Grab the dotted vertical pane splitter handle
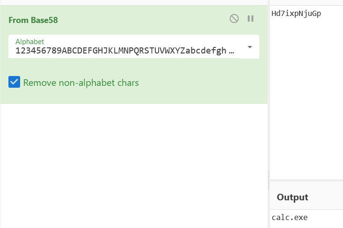 tap(269, 181)
